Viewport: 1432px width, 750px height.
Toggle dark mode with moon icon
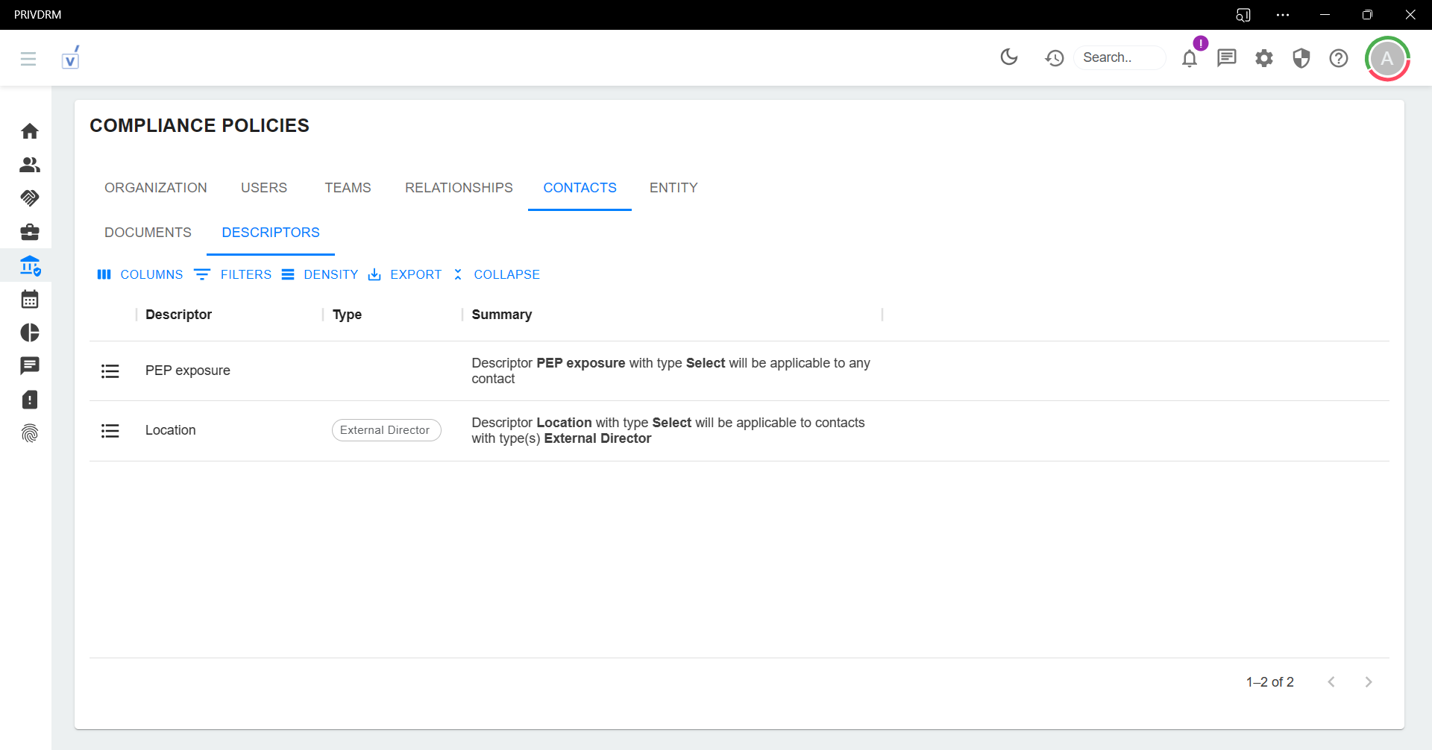click(x=1009, y=57)
